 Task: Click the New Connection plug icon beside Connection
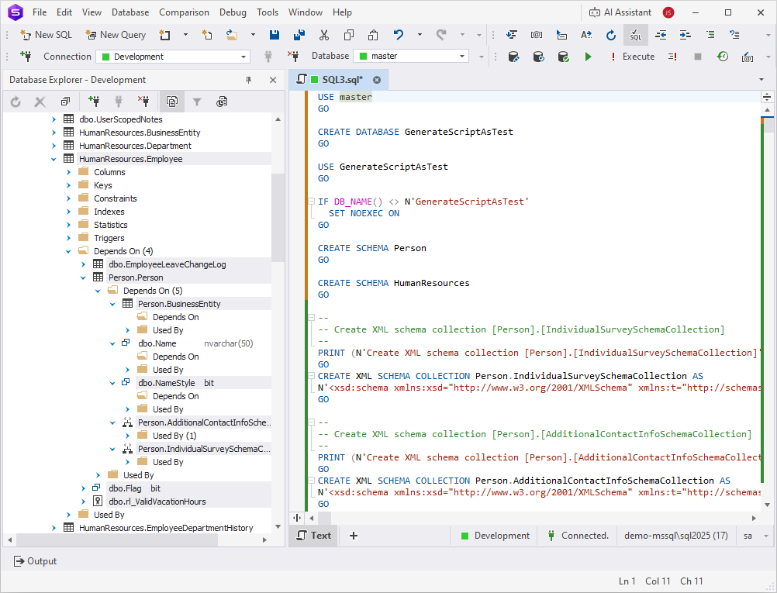pos(26,56)
